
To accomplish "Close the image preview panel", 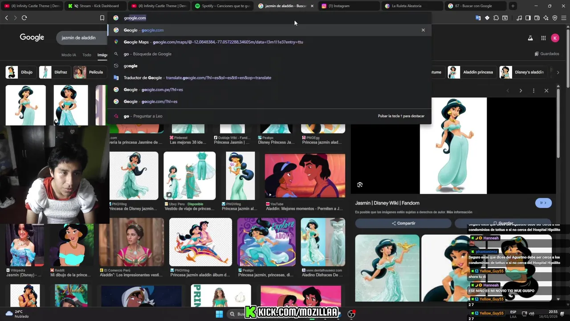I will 546,91.
